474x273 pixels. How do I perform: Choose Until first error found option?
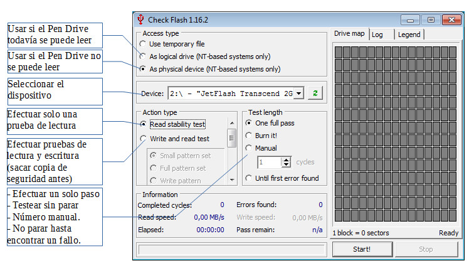[248, 178]
